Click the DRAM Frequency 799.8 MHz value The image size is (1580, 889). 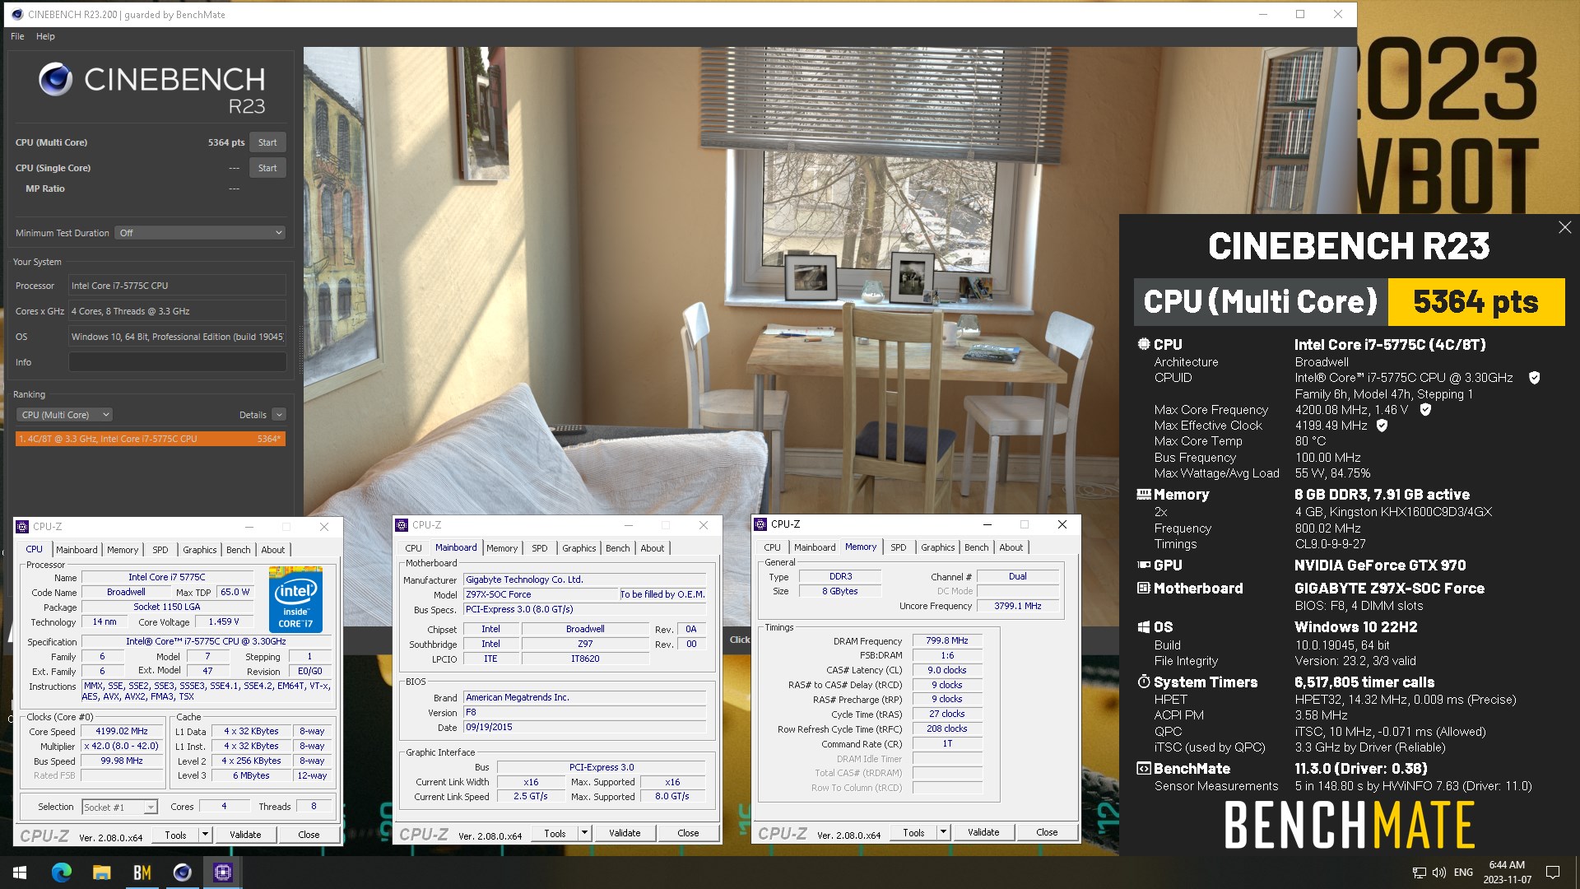[x=946, y=641]
